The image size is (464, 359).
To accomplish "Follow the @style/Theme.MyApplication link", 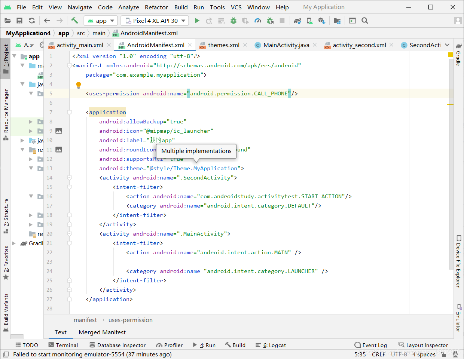I will pos(193,168).
